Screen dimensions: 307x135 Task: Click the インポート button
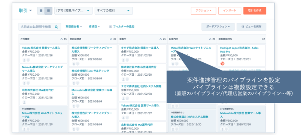tap(230, 11)
